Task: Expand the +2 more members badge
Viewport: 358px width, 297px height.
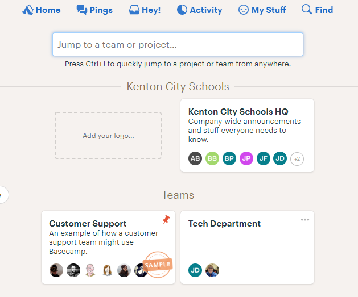Action: (x=297, y=159)
